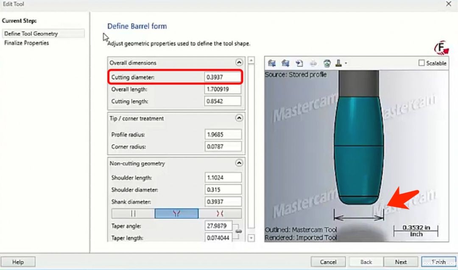The height and width of the screenshot is (270, 458).
Task: Click the chain link icon beside taper fields
Action: 238,231
